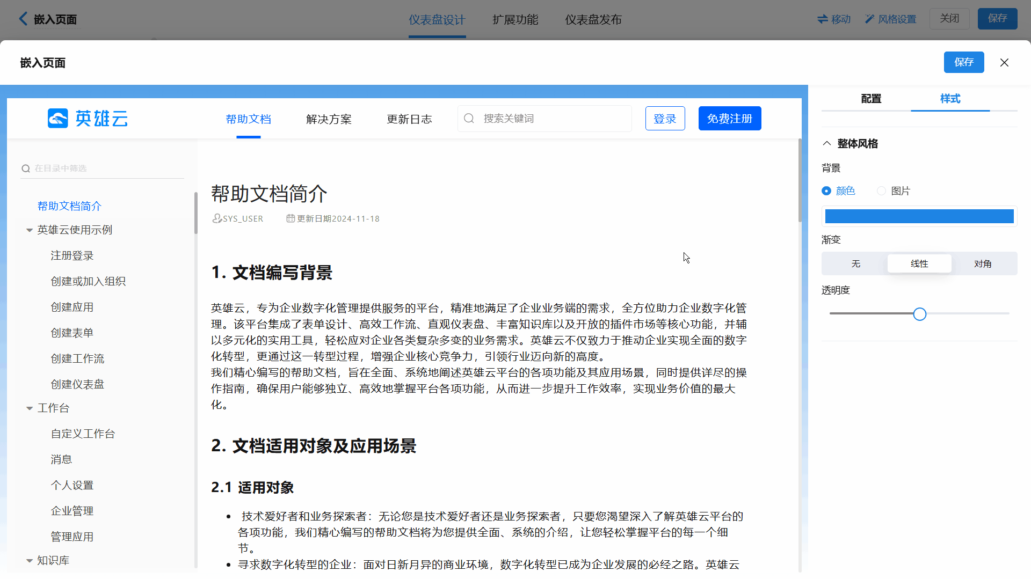Image resolution: width=1031 pixels, height=579 pixels.
Task: Open 创建表单 in the sidebar
Action: [72, 333]
